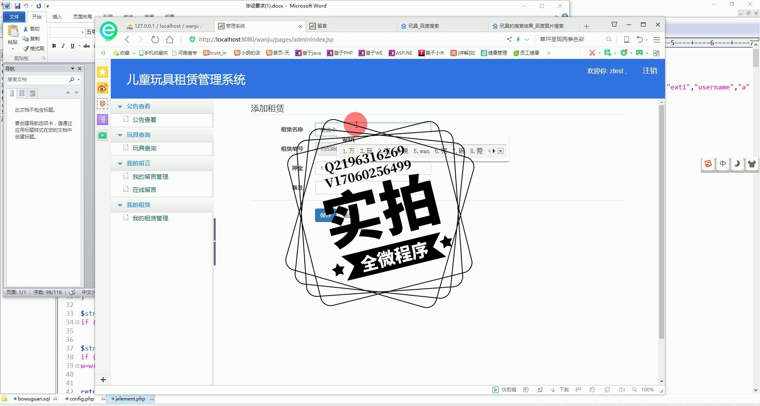Click the 搜索文档 search field
760x406 pixels.
(x=37, y=80)
